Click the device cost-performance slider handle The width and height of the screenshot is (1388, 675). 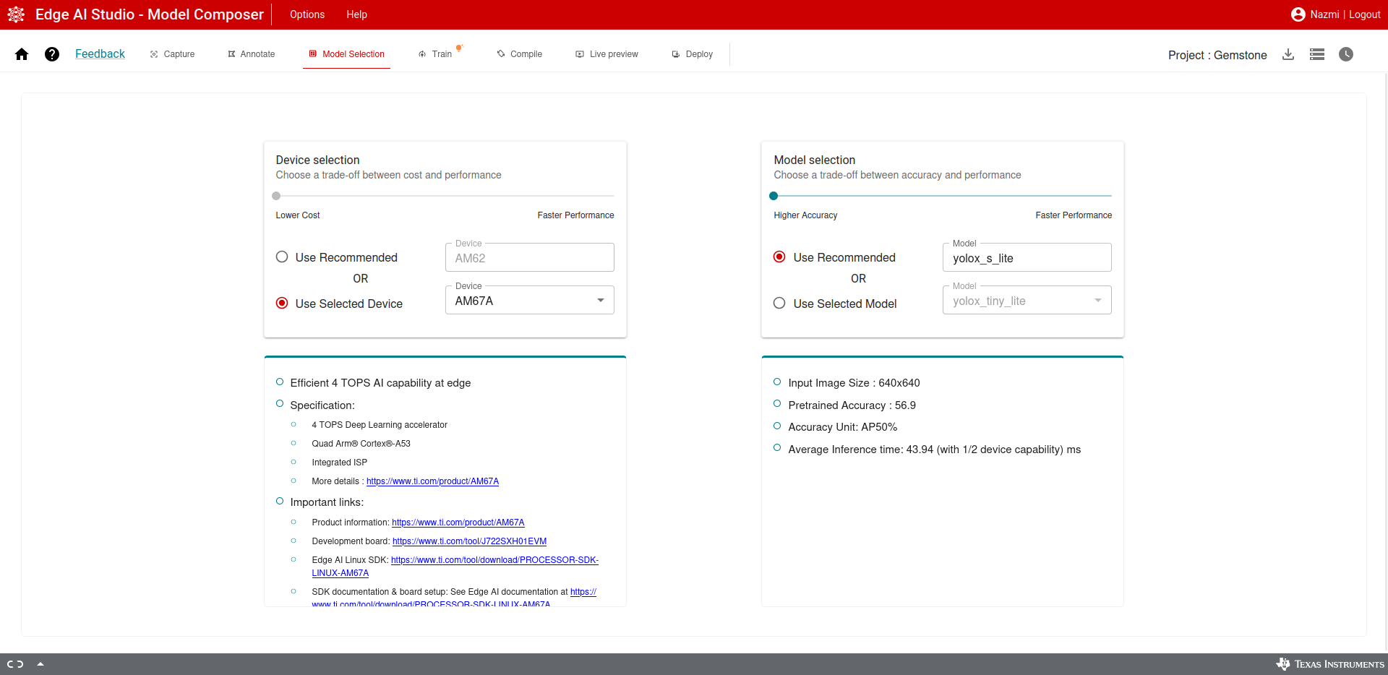point(276,196)
